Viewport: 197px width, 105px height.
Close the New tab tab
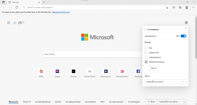coord(39,2)
